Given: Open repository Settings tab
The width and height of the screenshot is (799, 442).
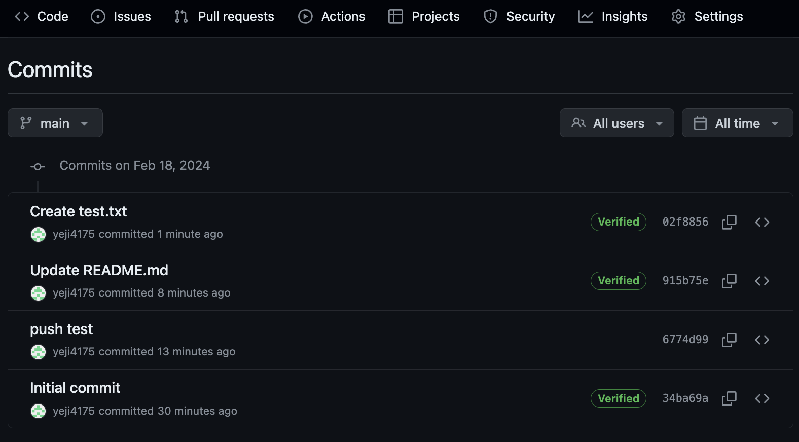Looking at the screenshot, I should tap(707, 17).
